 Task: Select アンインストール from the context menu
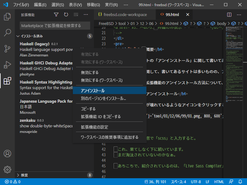pos(93,91)
